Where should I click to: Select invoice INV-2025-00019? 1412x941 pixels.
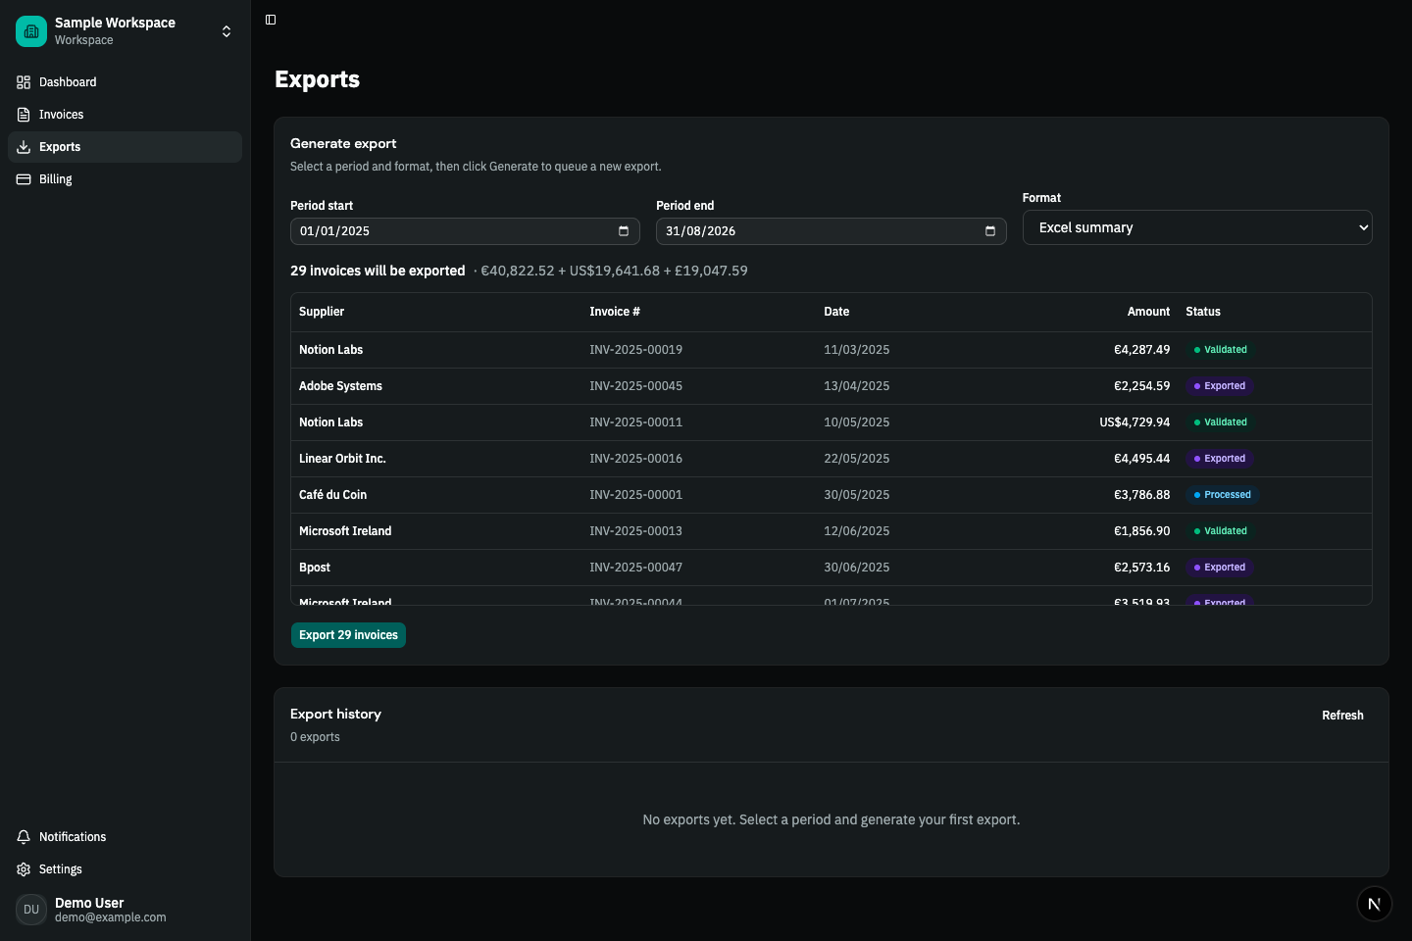click(x=635, y=350)
